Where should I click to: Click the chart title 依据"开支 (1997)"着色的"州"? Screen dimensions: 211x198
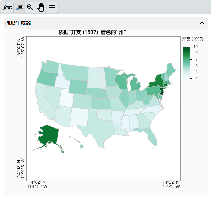point(92,32)
